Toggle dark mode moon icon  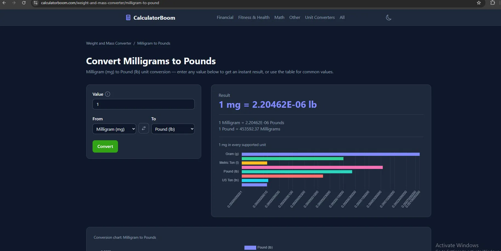click(388, 17)
